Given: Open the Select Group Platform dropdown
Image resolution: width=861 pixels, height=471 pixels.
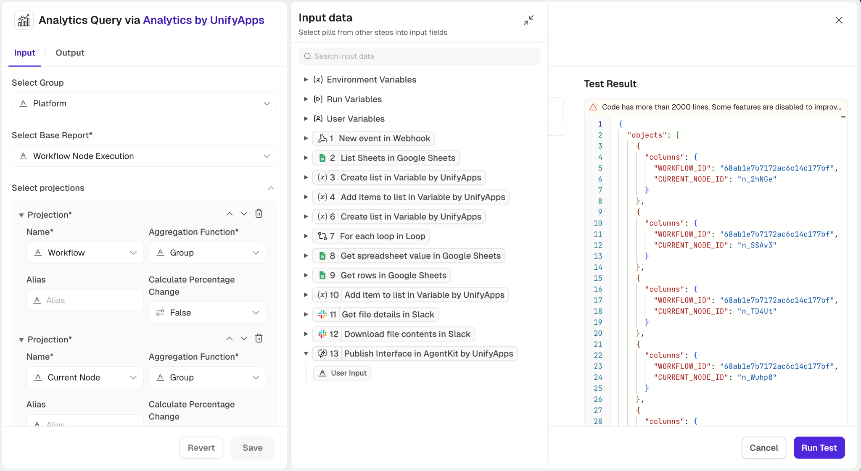Looking at the screenshot, I should [144, 103].
